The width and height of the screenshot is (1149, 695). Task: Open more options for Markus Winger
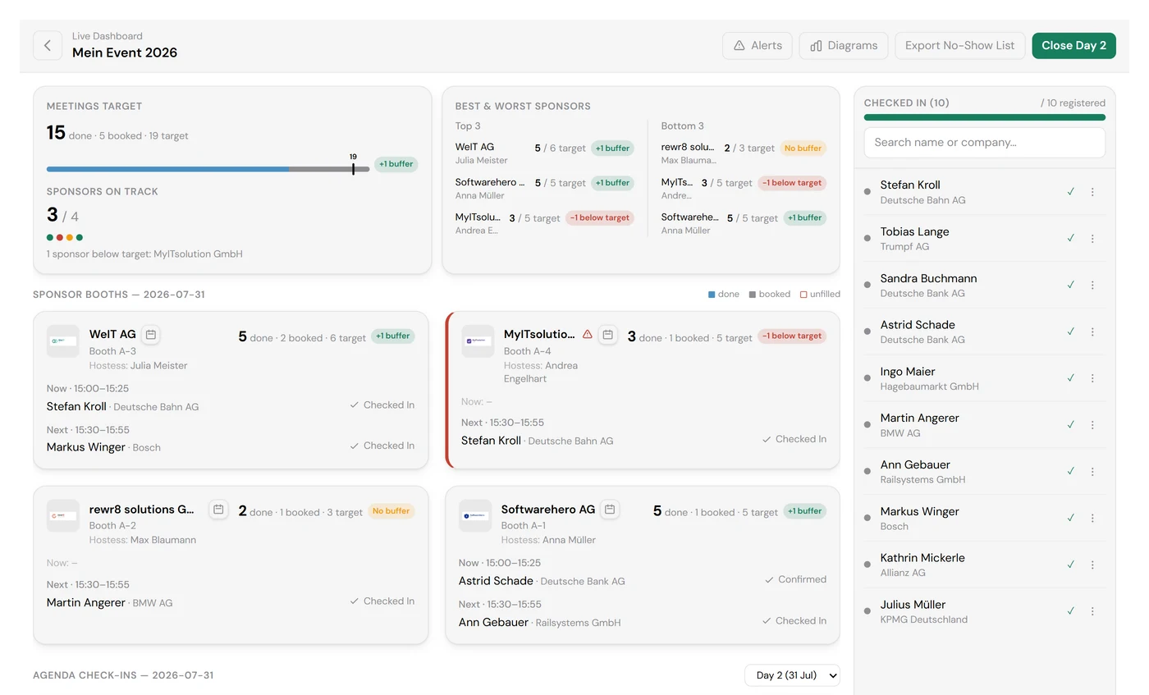coord(1092,518)
